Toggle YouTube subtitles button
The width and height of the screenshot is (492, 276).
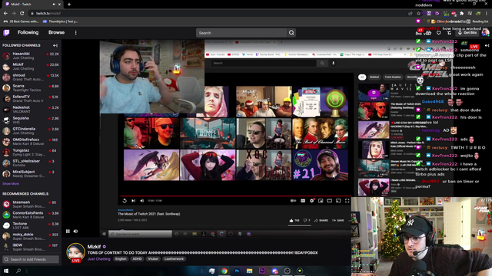pyautogui.click(x=303, y=201)
